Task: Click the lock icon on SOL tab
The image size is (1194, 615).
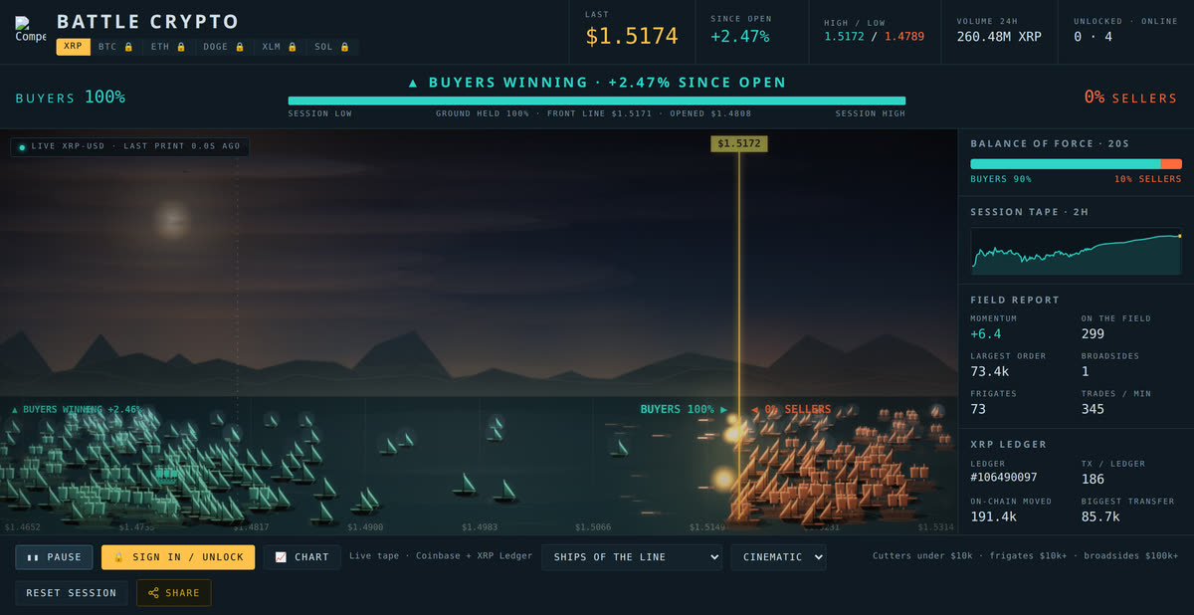Action: tap(345, 47)
